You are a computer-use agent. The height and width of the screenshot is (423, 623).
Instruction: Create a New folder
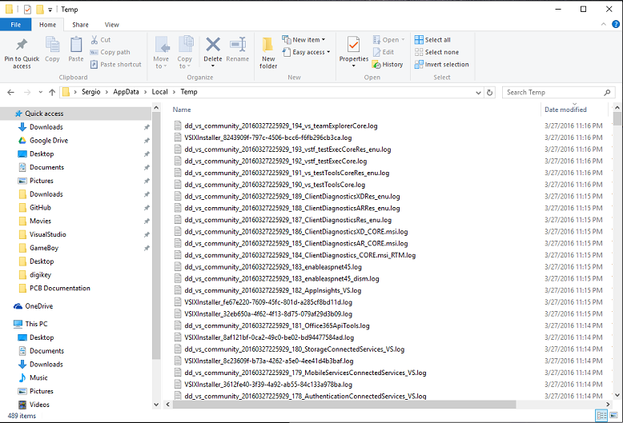[268, 52]
